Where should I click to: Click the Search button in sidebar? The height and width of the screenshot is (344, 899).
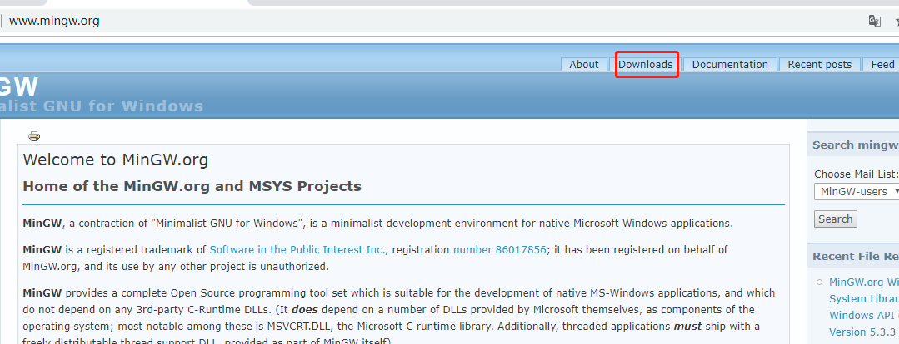(836, 219)
